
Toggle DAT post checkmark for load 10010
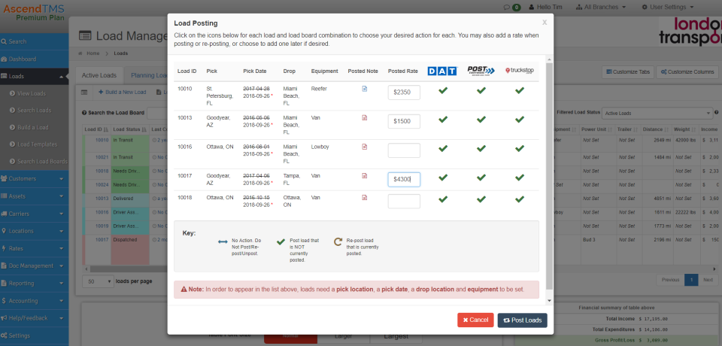pos(443,91)
